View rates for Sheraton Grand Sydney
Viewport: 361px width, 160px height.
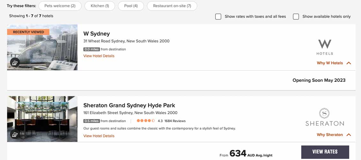[325, 152]
